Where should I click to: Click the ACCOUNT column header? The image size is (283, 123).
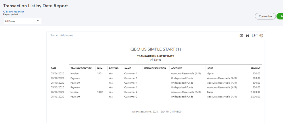(176, 68)
